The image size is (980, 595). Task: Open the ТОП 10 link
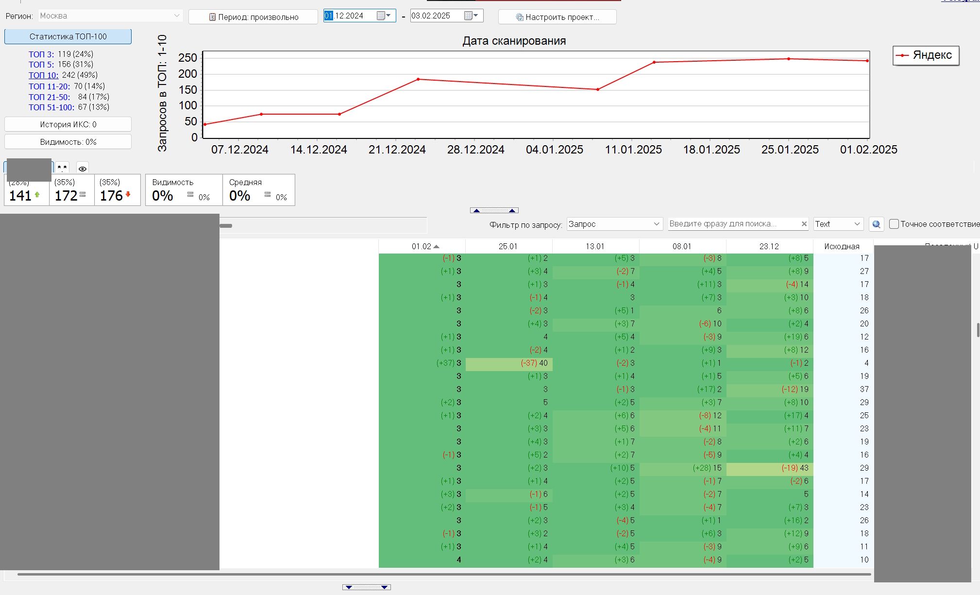click(43, 75)
